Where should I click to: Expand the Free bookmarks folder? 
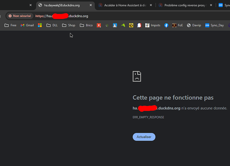click(10, 25)
